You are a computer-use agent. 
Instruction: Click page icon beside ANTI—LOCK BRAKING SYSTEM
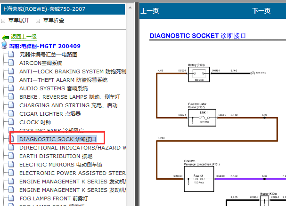(x=11, y=71)
